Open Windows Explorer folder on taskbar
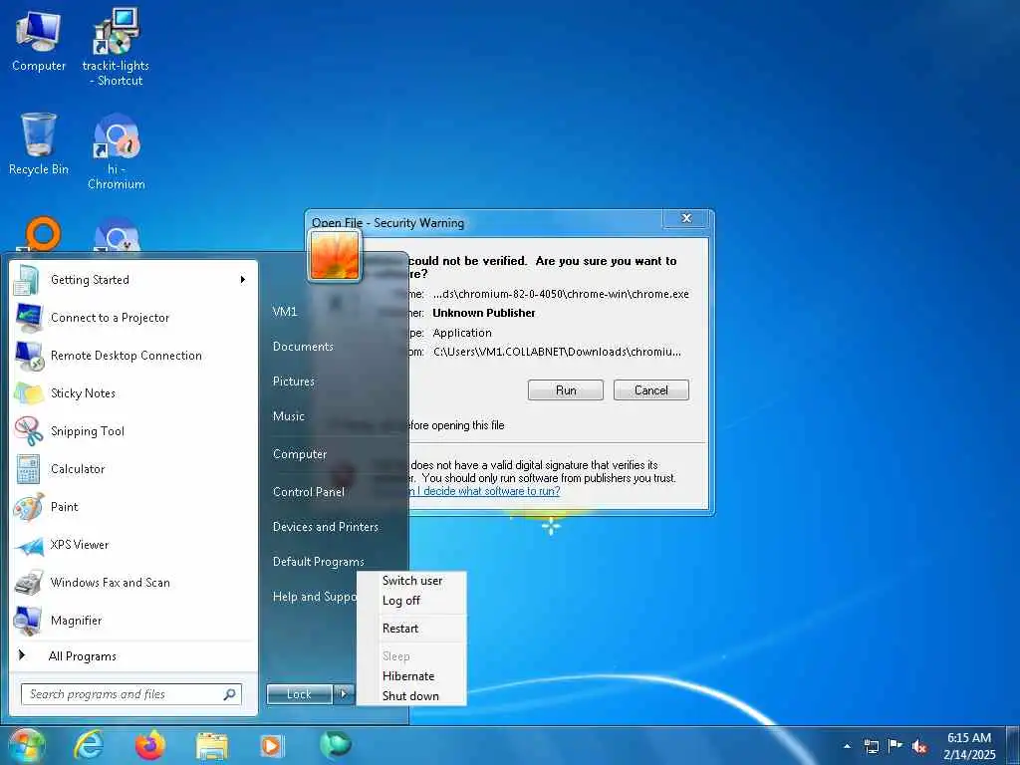Image resolution: width=1020 pixels, height=765 pixels. 211,747
